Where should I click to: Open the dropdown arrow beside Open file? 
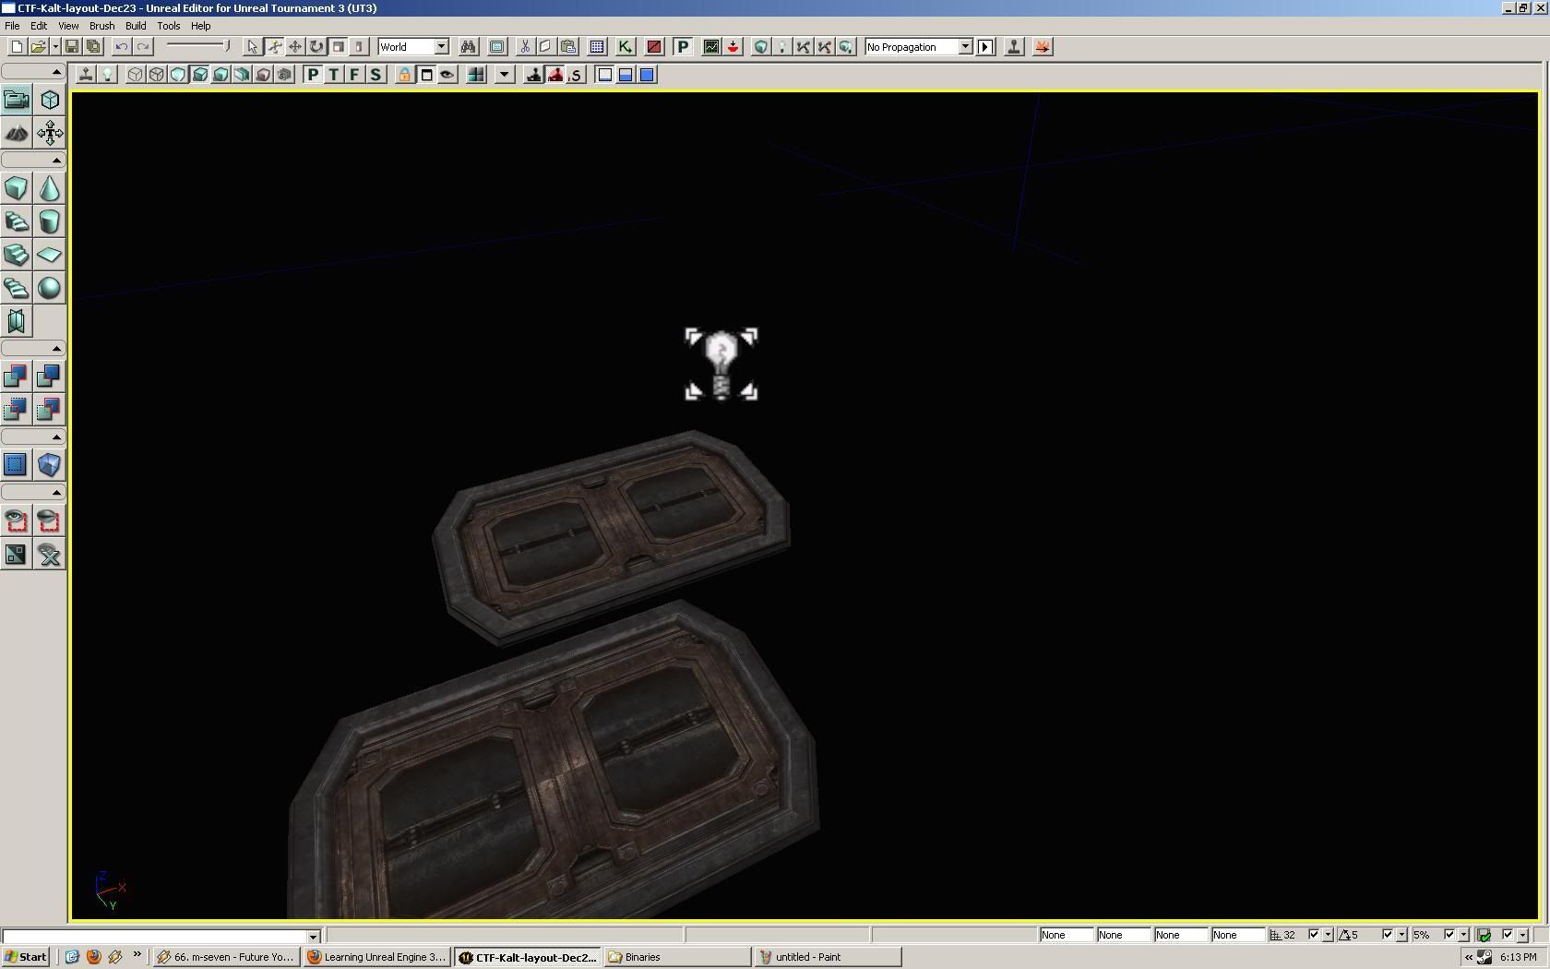click(x=55, y=47)
